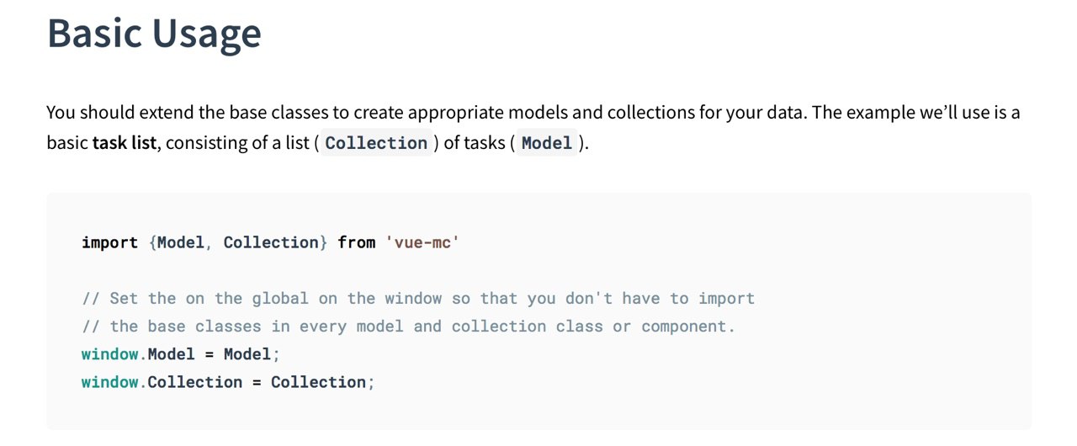The height and width of the screenshot is (446, 1077).
Task: Click the 'import' keyword in code block
Action: click(x=109, y=242)
